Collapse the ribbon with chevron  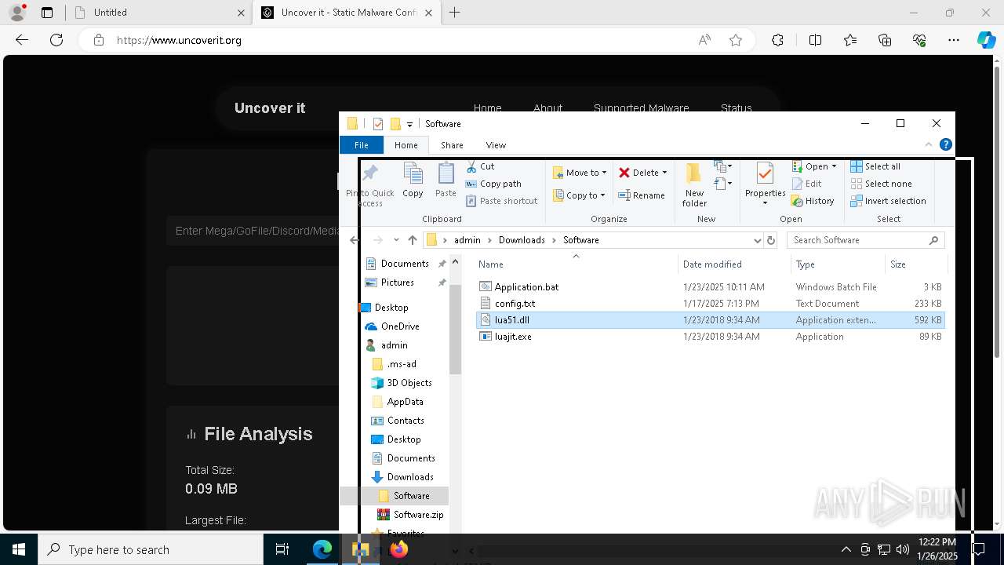[929, 145]
